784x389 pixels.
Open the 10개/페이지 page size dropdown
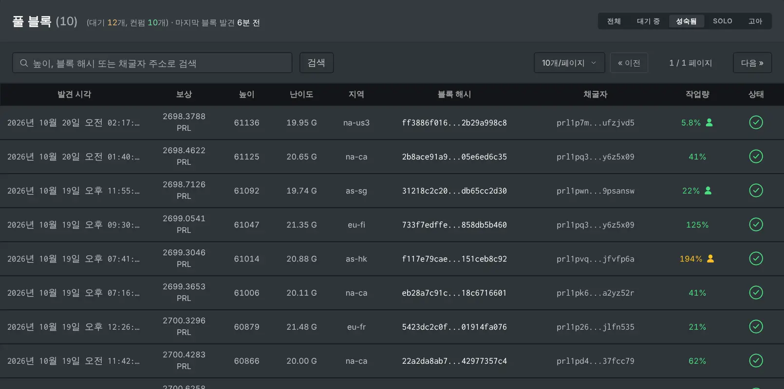(x=569, y=63)
